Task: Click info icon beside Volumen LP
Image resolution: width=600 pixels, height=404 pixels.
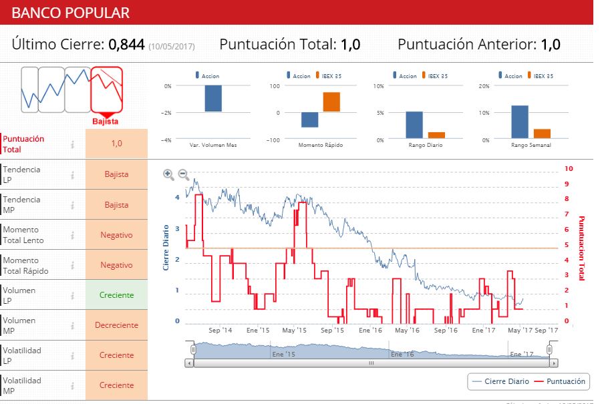Action: (x=72, y=296)
